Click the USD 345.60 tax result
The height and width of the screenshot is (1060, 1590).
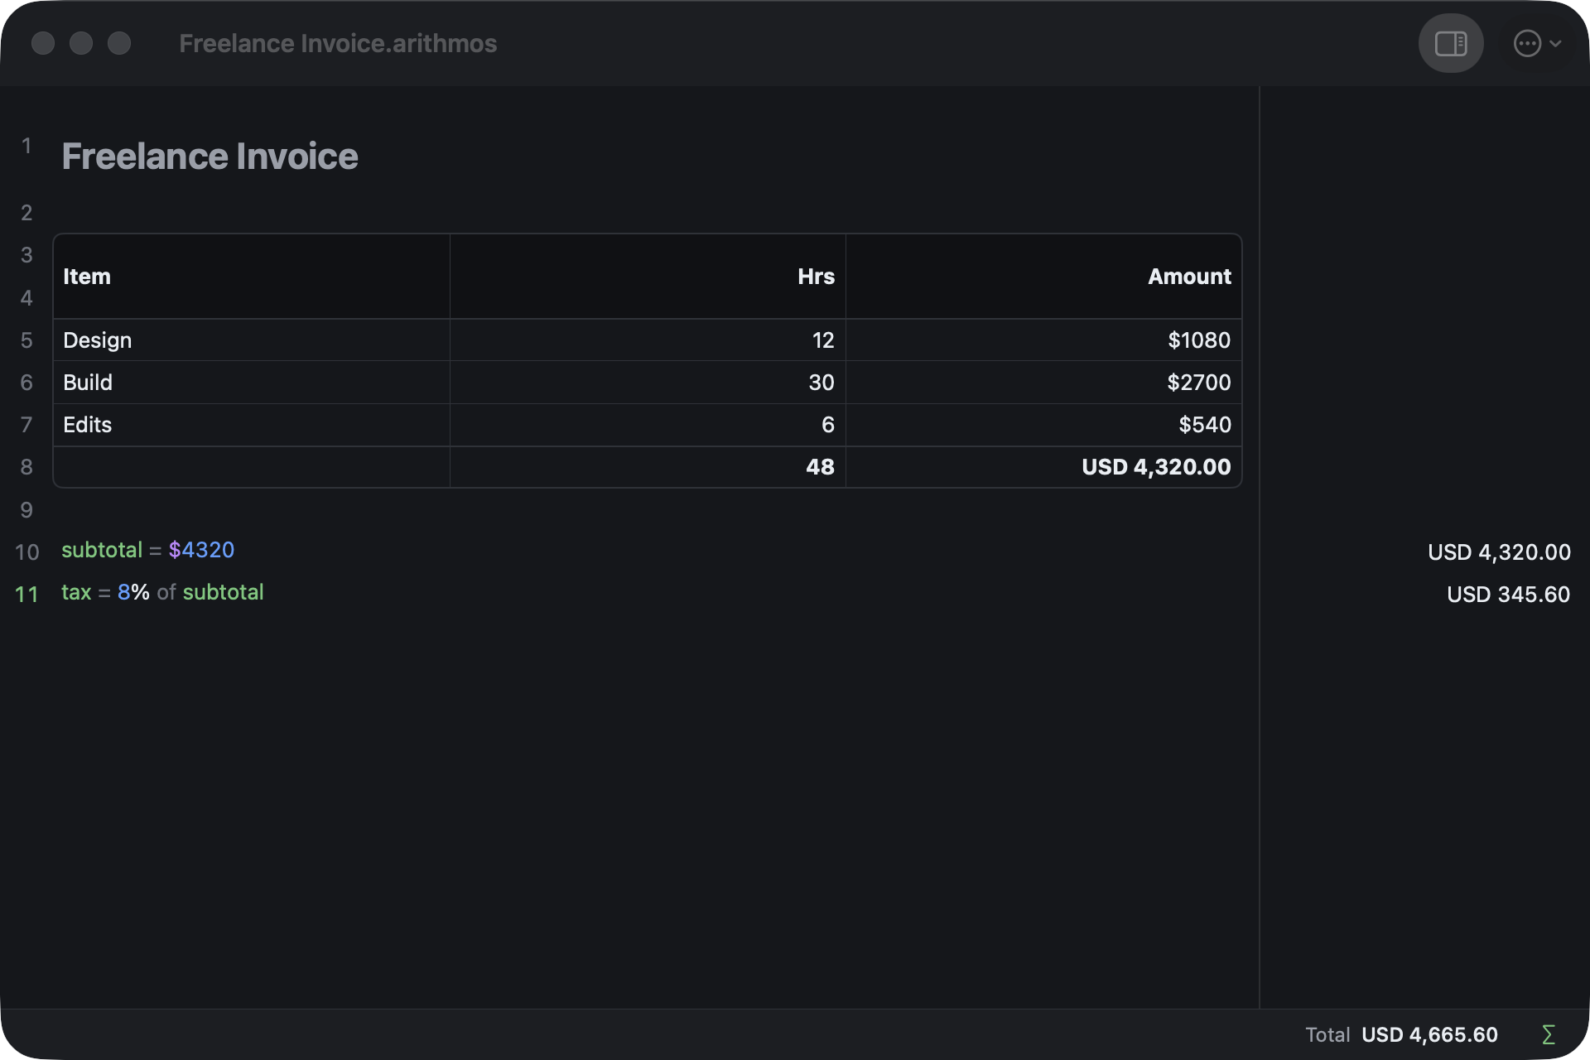(1508, 595)
